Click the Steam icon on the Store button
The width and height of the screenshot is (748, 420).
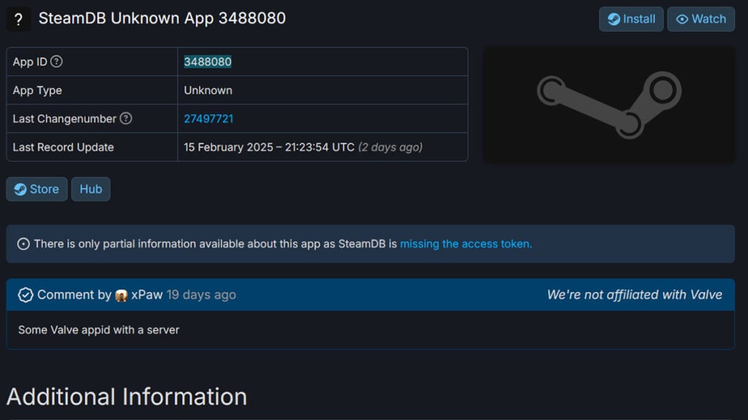point(20,189)
